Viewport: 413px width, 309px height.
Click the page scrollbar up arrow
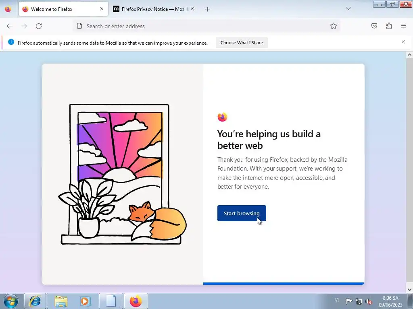click(x=409, y=55)
